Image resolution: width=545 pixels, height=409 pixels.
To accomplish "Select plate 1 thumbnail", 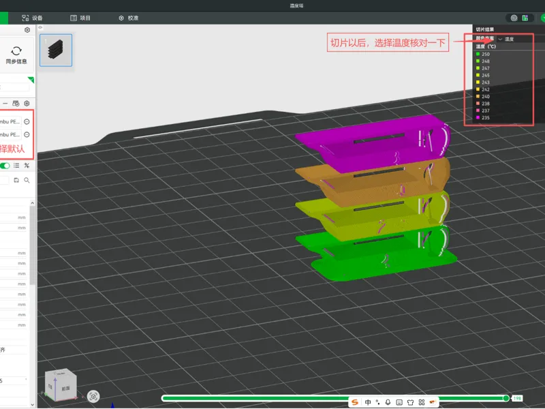I will (x=56, y=50).
